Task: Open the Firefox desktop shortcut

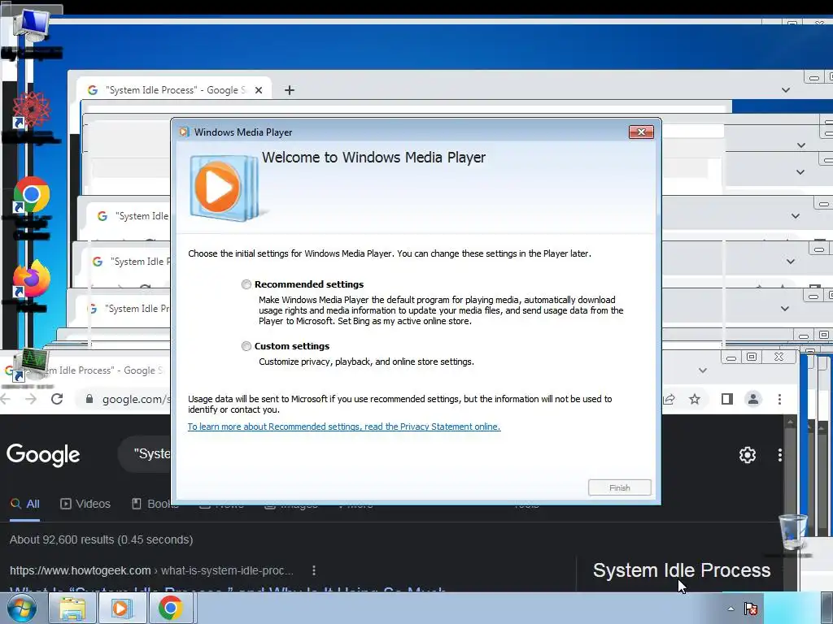Action: click(x=31, y=278)
